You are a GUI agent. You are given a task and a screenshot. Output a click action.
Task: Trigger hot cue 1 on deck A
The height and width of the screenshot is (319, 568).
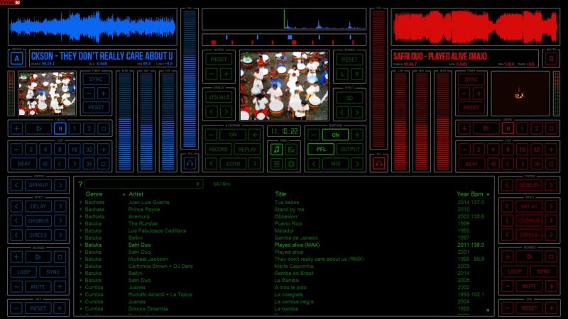pyautogui.click(x=75, y=128)
